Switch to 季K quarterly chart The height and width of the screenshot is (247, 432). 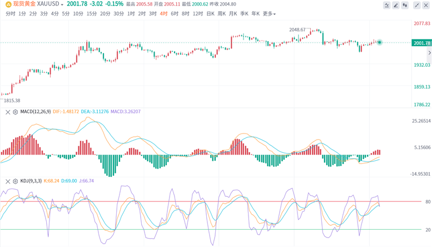tap(244, 13)
